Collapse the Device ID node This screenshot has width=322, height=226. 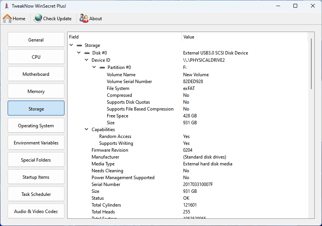tap(87, 60)
